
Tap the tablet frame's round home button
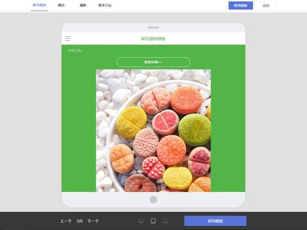tap(153, 200)
